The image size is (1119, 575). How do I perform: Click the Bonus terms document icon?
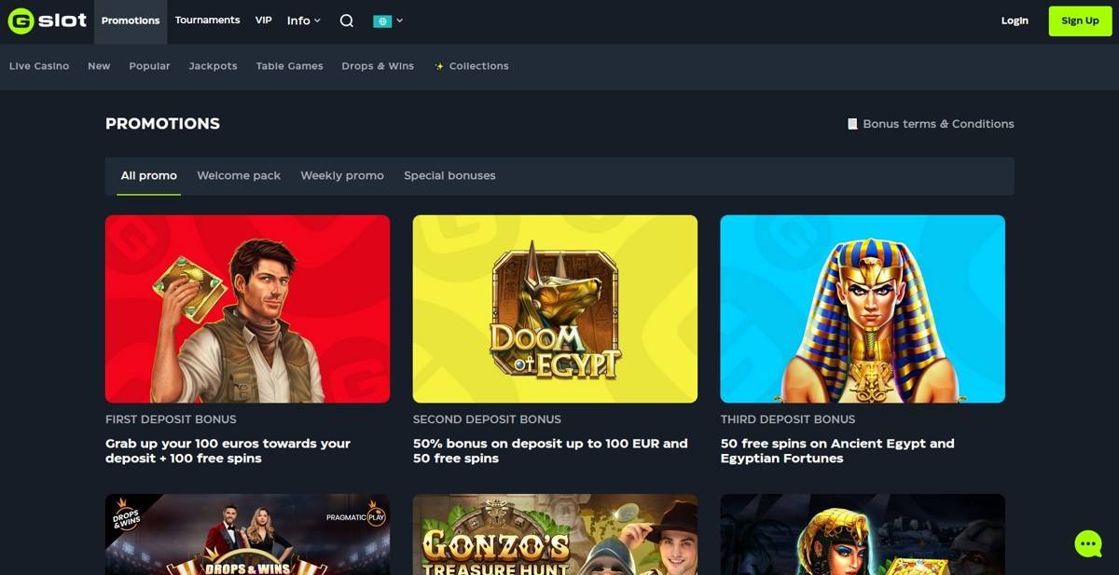pyautogui.click(x=852, y=124)
